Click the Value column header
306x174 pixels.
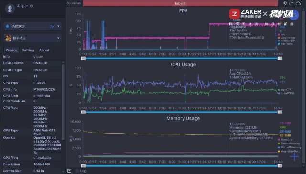[38, 57]
